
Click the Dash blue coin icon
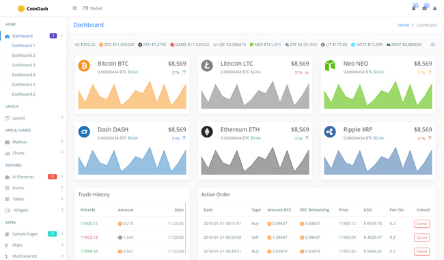point(84,131)
